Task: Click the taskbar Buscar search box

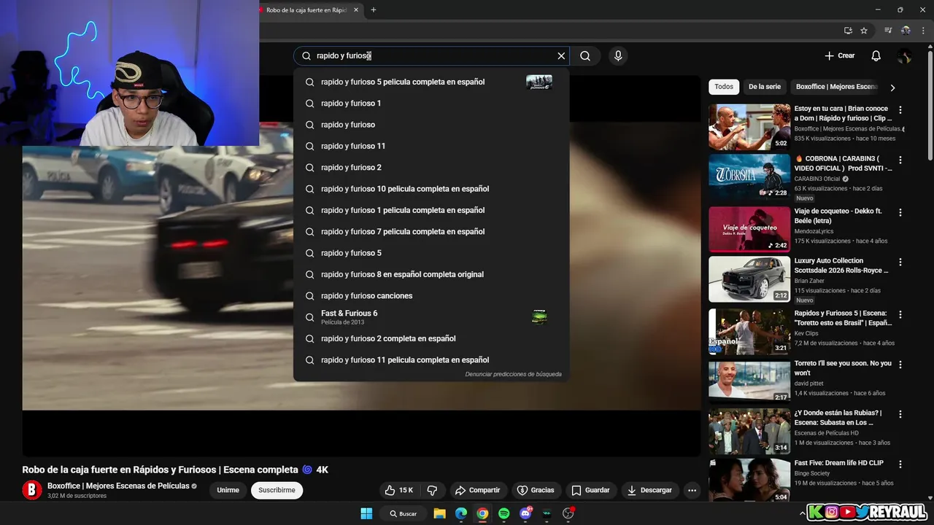Action: click(404, 513)
